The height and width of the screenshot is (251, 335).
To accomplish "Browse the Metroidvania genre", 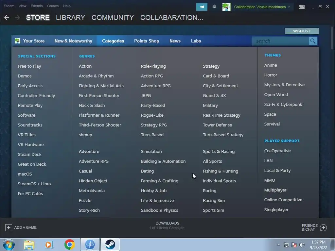I will (92, 191).
